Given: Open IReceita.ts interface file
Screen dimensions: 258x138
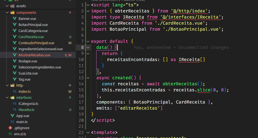Looking at the screenshot, I should (x=26, y=110).
